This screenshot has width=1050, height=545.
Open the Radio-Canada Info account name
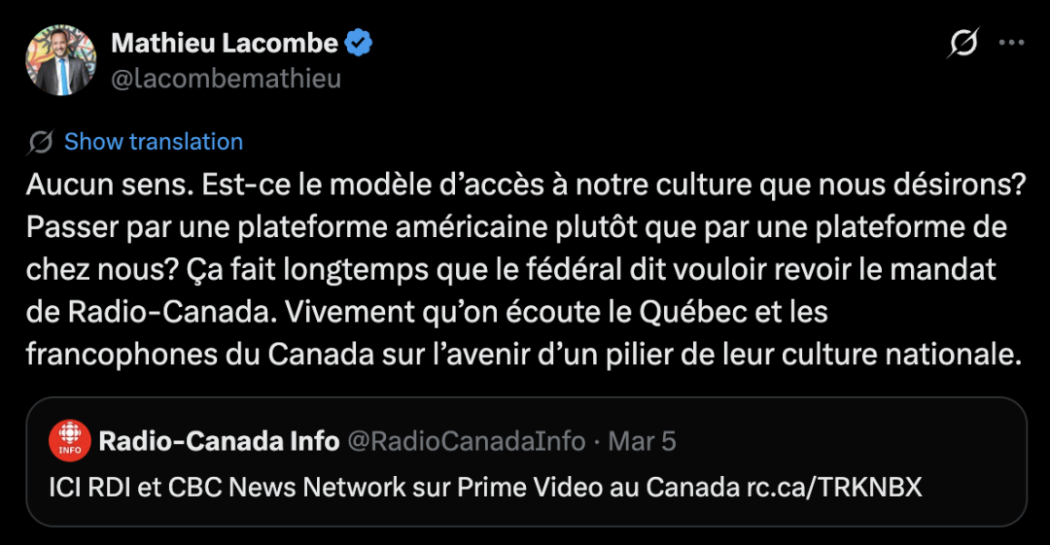(219, 442)
